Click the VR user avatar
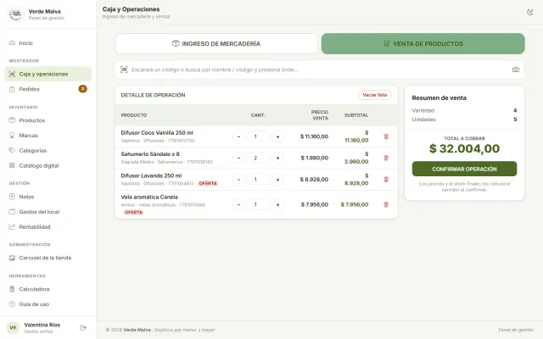Viewport: 543px width, 339px height. point(13,328)
